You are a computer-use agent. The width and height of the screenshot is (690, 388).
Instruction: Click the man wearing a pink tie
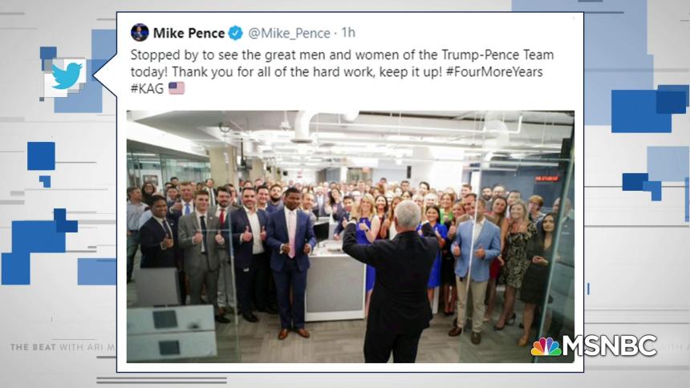(x=290, y=263)
